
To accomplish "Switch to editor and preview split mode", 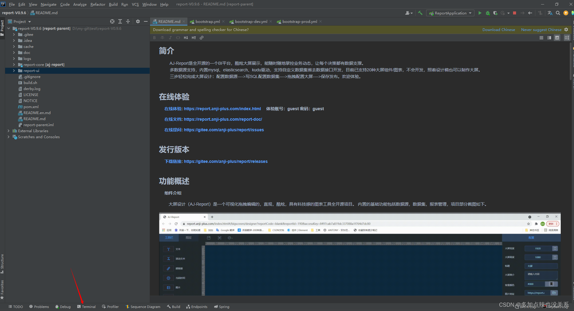I will (549, 38).
